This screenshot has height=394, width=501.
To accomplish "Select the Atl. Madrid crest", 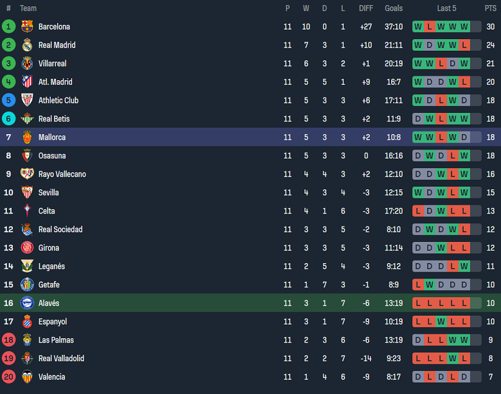I will point(27,81).
